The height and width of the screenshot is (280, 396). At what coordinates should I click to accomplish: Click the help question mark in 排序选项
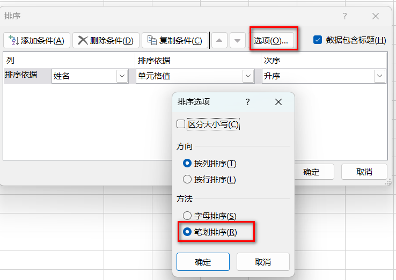[248, 102]
